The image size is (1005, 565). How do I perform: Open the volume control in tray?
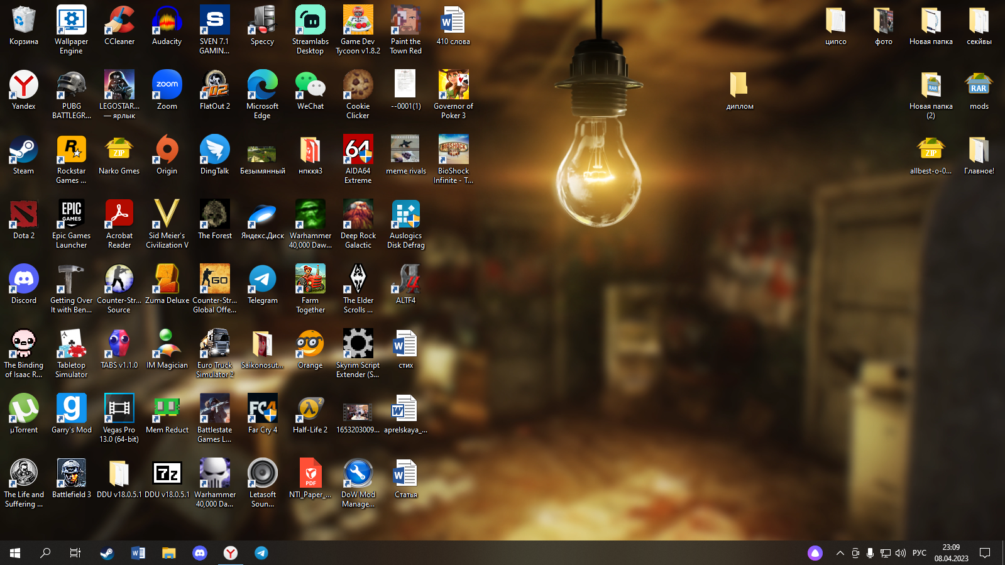click(901, 553)
